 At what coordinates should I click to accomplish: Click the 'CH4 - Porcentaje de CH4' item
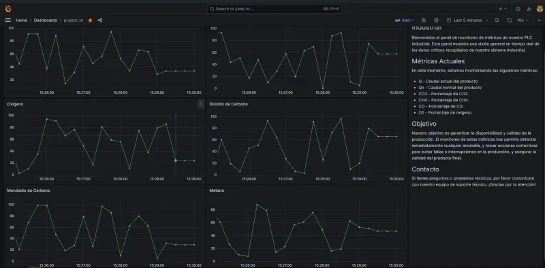pyautogui.click(x=443, y=100)
